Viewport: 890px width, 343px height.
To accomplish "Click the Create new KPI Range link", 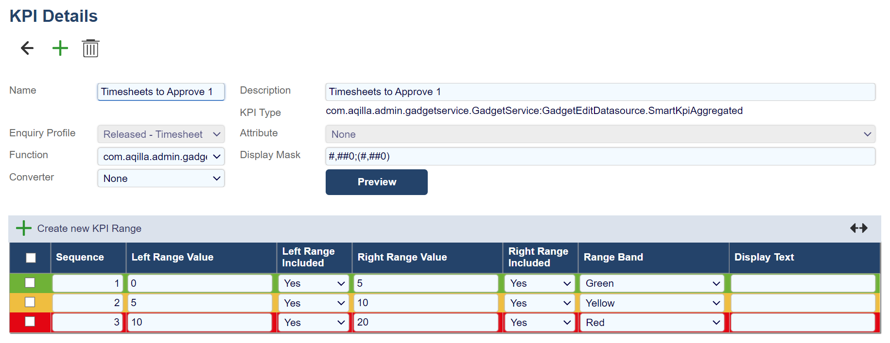I will tap(89, 229).
